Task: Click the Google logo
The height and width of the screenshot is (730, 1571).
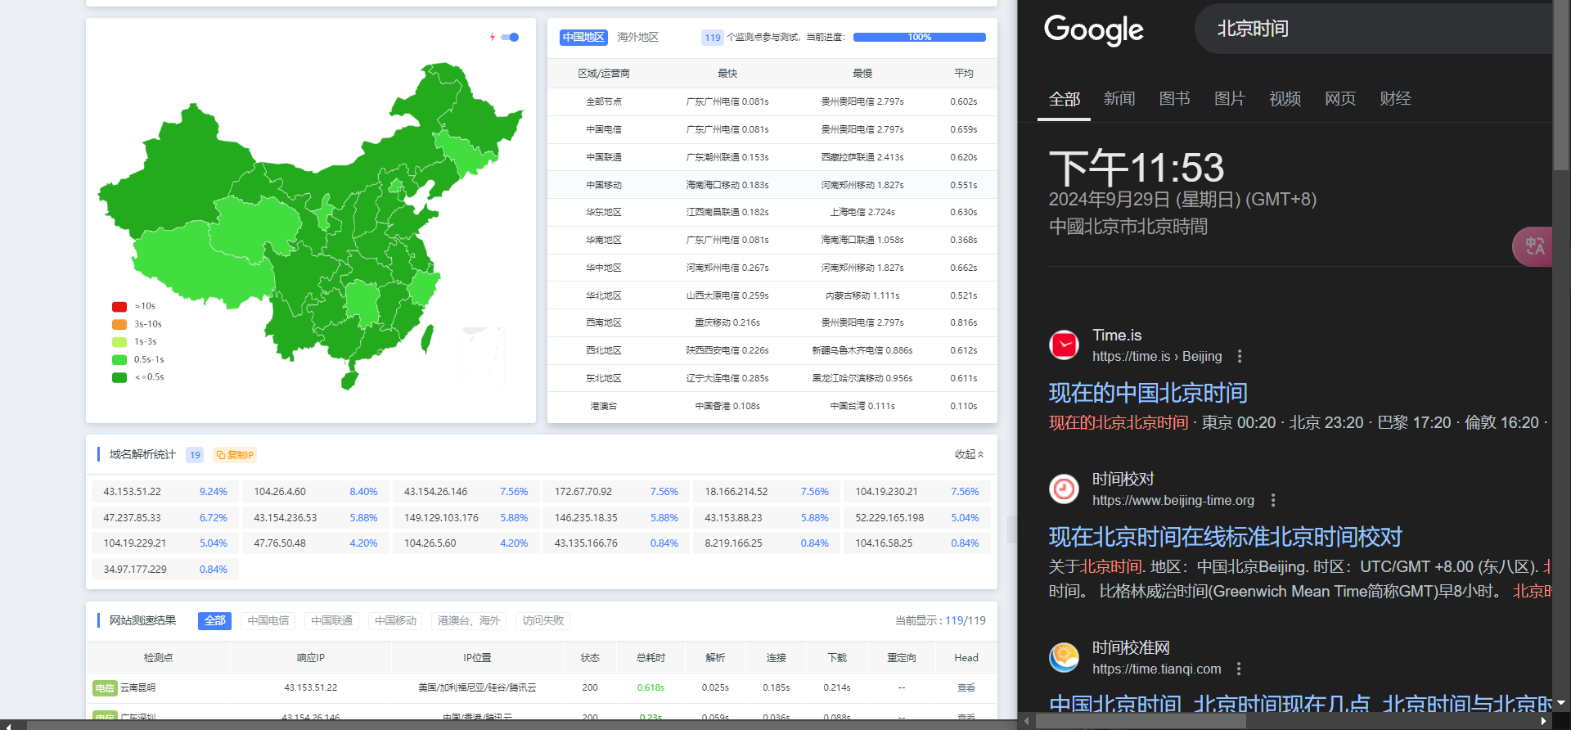Action: tap(1093, 30)
